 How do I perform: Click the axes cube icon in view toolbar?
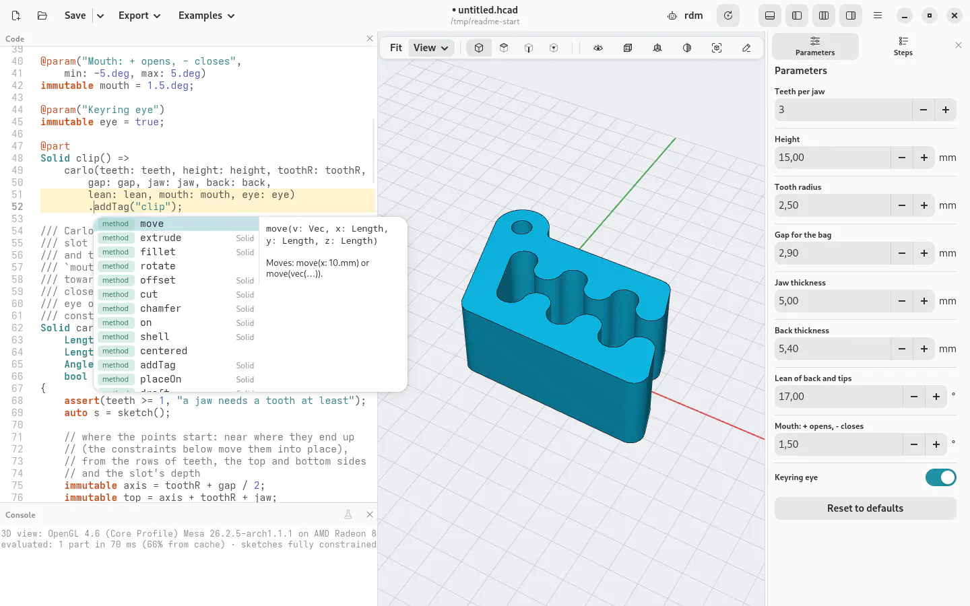coord(657,48)
